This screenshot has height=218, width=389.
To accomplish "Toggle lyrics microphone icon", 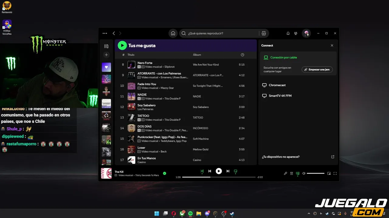I will pyautogui.click(x=285, y=173).
